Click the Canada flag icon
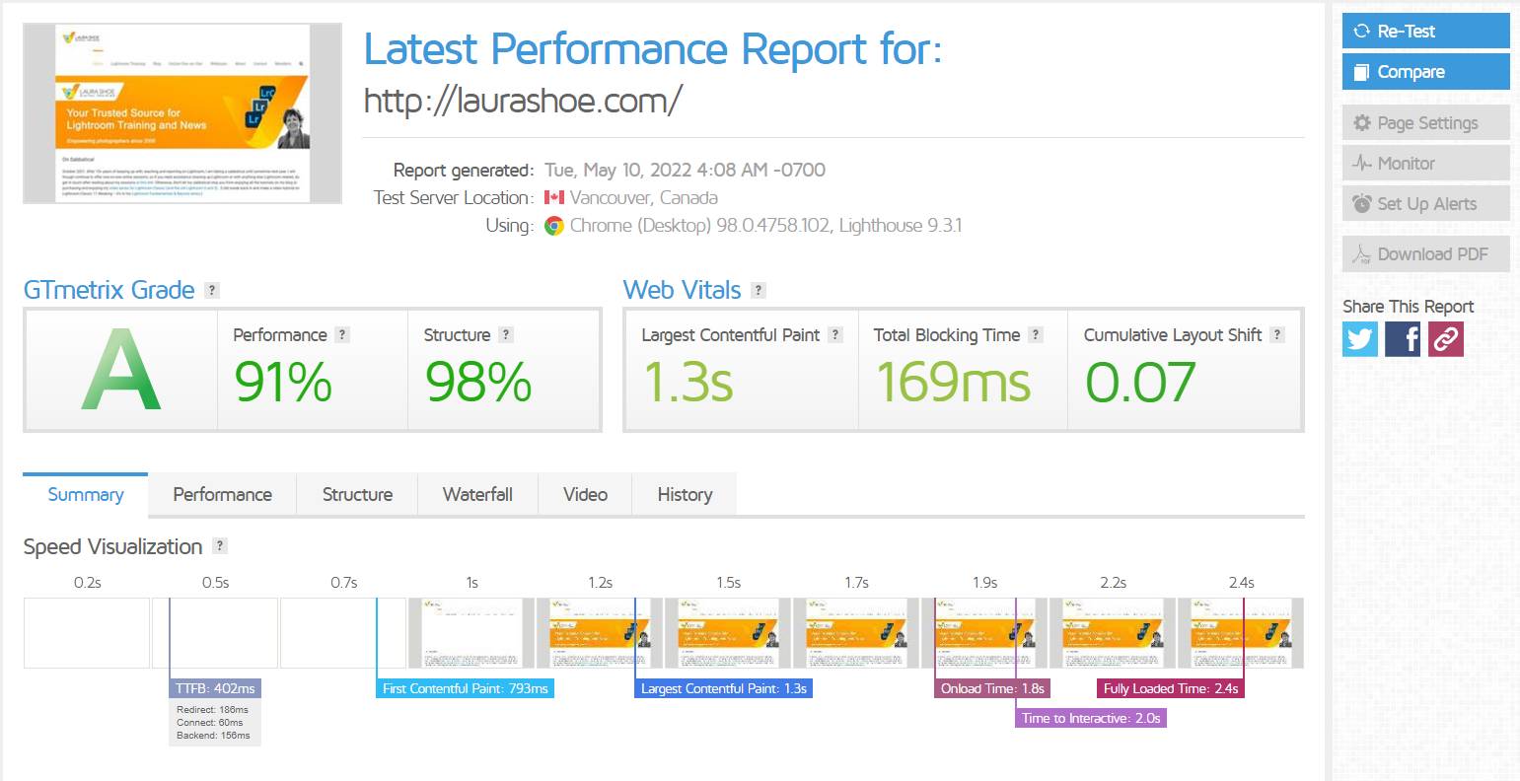 click(554, 198)
